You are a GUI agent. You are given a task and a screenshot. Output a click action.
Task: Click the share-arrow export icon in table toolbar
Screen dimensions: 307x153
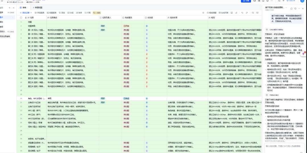coord(236,13)
